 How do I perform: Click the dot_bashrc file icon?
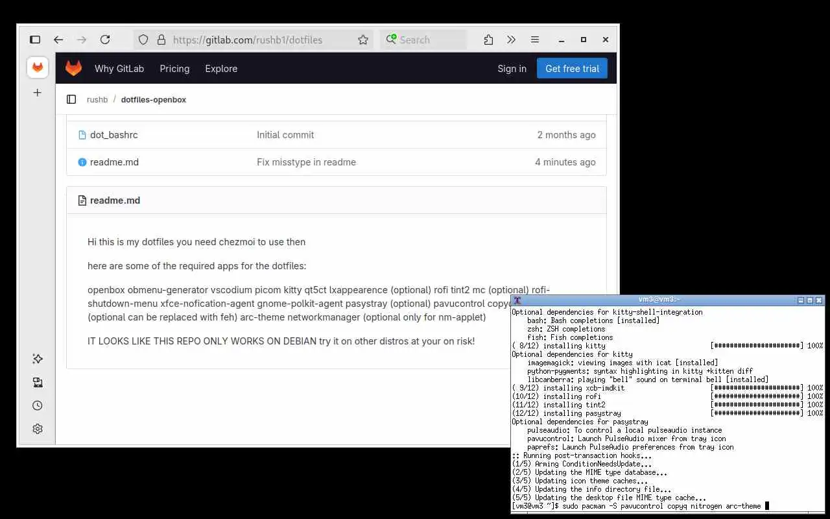point(82,135)
